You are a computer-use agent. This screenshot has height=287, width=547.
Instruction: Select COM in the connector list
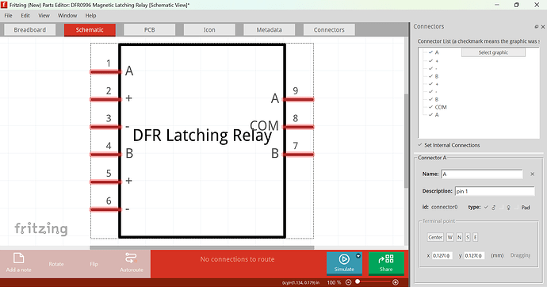pos(441,107)
